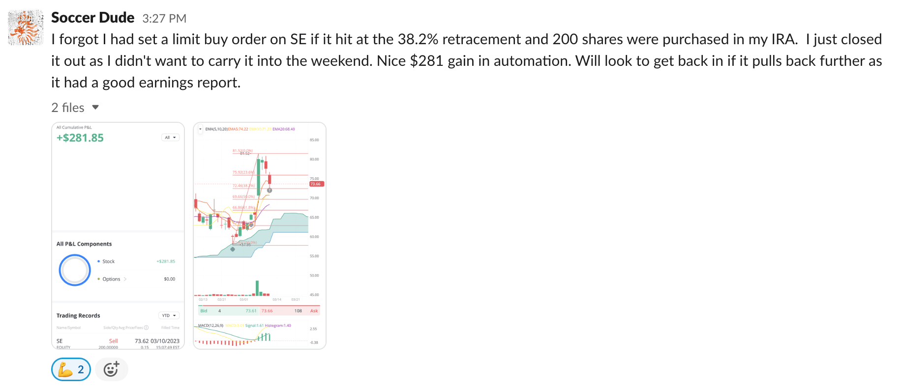This screenshot has height=390, width=902.
Task: Click the blue P&L donut ring
Action: click(x=75, y=270)
